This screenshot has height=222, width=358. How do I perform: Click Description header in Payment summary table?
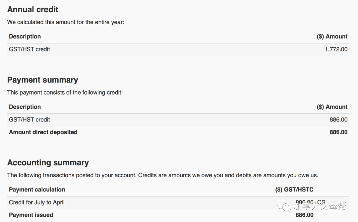(25, 107)
